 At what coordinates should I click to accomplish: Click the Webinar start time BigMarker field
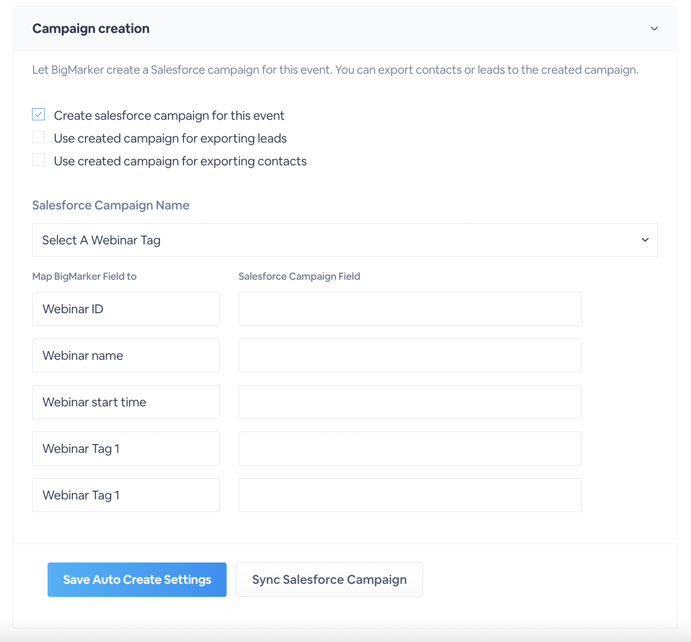[126, 402]
